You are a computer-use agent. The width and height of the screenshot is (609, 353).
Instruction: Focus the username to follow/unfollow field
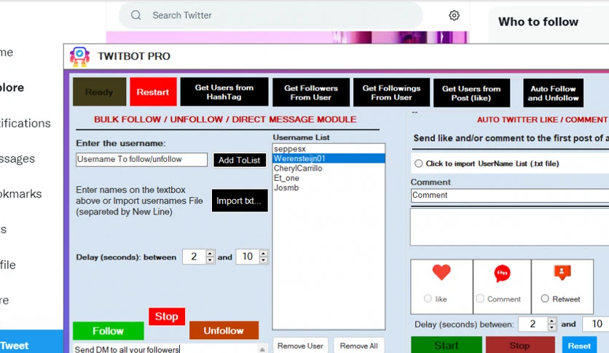click(x=142, y=160)
